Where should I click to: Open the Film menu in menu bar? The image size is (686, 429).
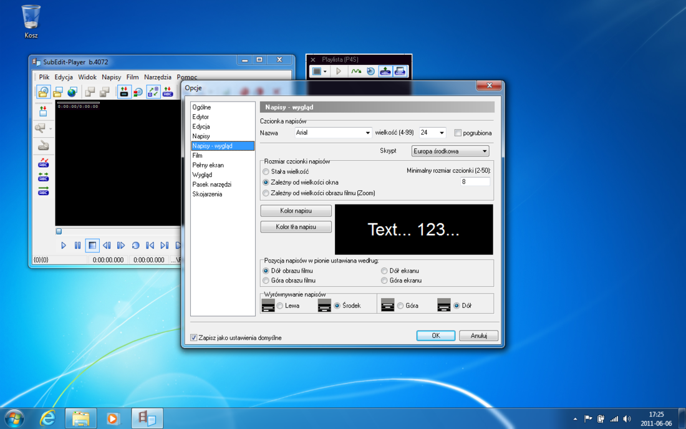click(x=132, y=77)
